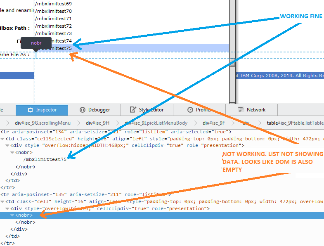324x246 pixels.
Task: Click the Style Editor pencil icon
Action: 133,110
